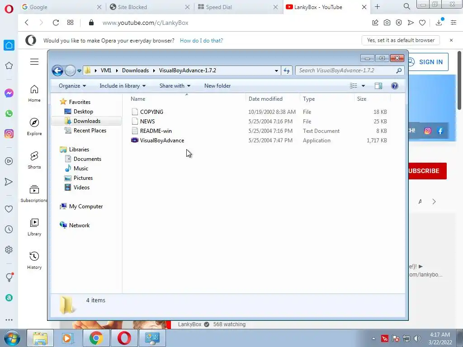Click the Opera address bar URL

(145, 23)
